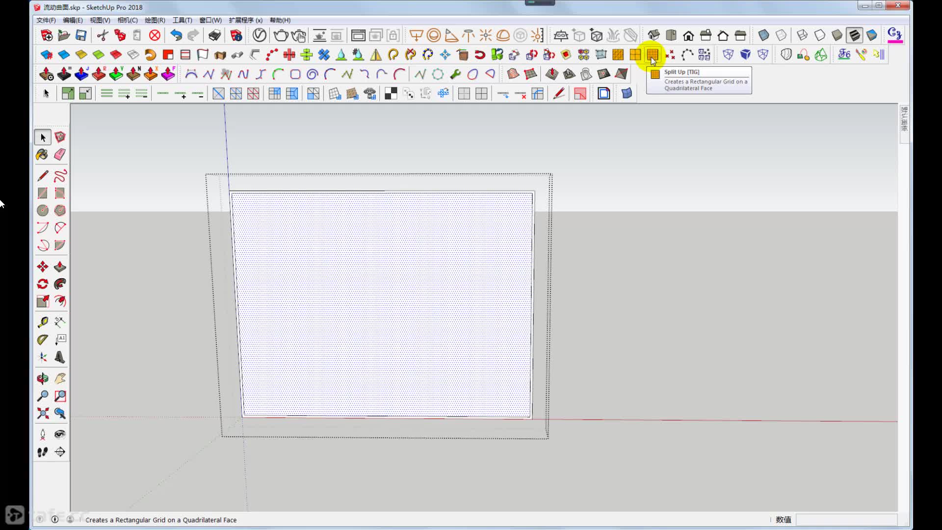
Task: Undo the last action with the toolbar arrow
Action: (176, 35)
